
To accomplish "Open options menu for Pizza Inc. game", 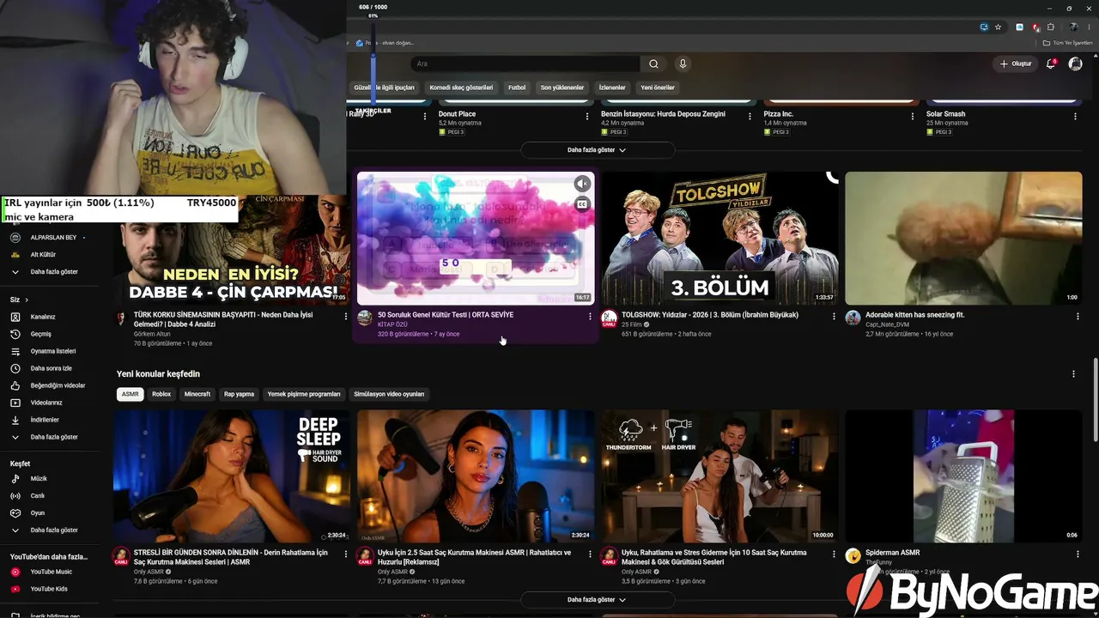I will click(x=913, y=116).
